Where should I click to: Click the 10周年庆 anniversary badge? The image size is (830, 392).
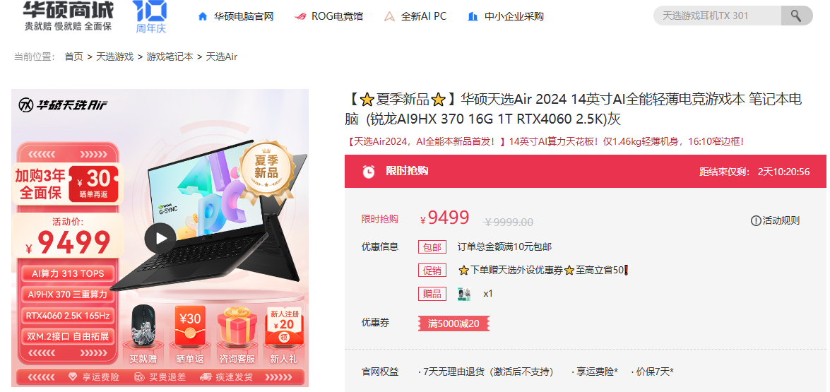tap(150, 16)
